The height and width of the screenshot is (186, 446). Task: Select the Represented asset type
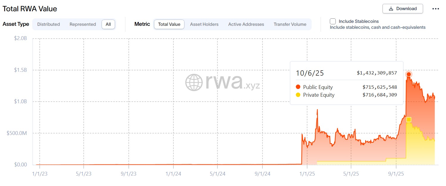tap(83, 24)
